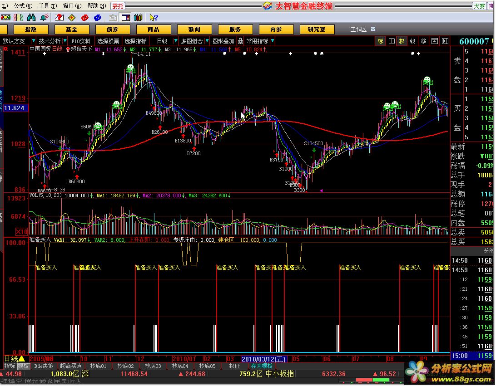Click the 商品 yellow button
Image resolution: width=496 pixels, height=386 pixels.
[x=154, y=29]
